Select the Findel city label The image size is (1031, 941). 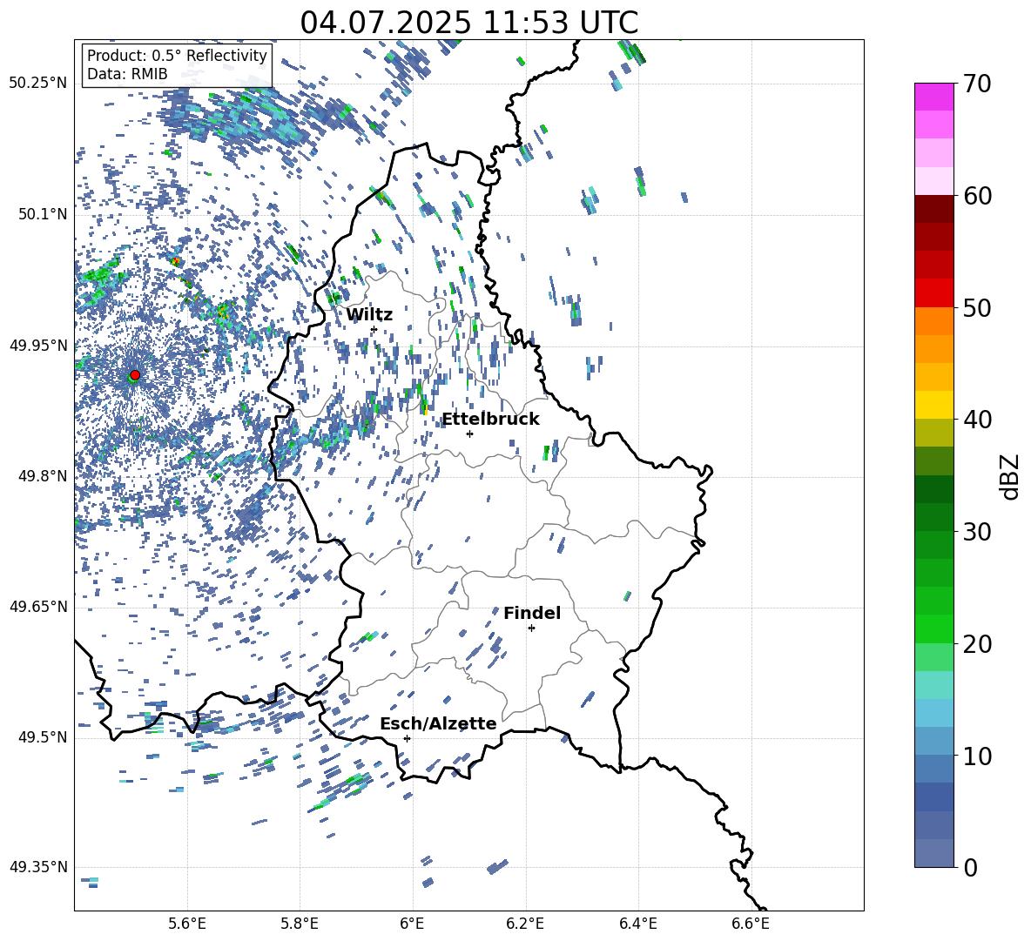(532, 613)
